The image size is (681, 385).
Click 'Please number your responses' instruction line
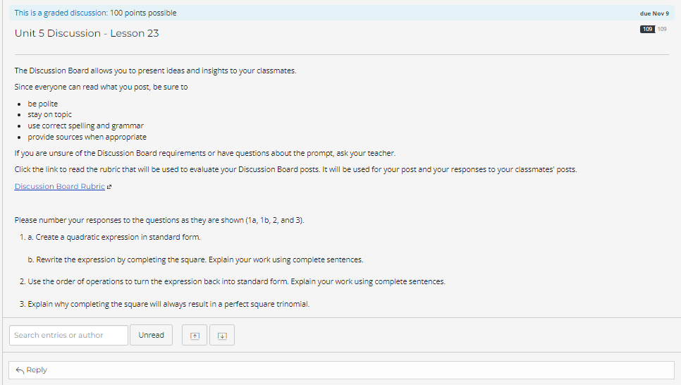point(159,220)
